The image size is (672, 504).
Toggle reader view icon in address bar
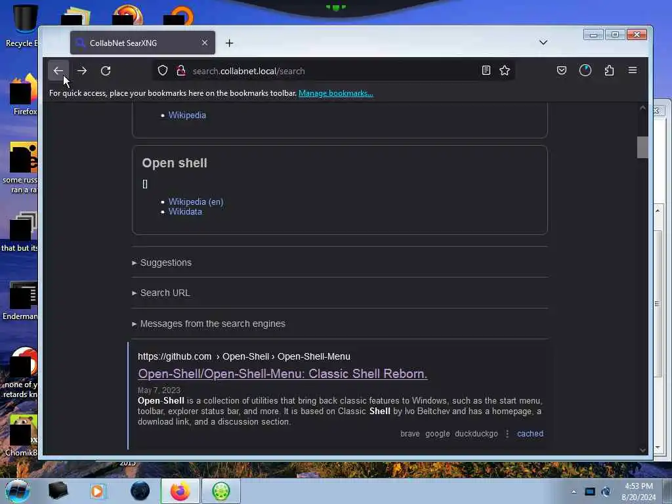pos(486,71)
